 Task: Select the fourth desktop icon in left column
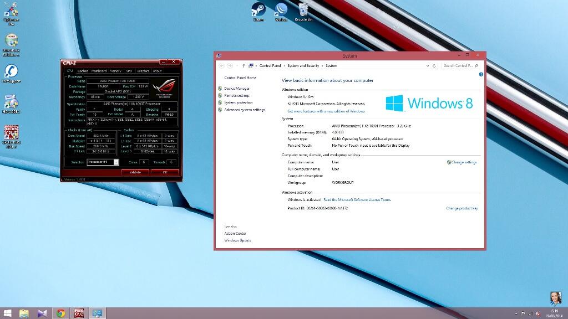click(11, 104)
